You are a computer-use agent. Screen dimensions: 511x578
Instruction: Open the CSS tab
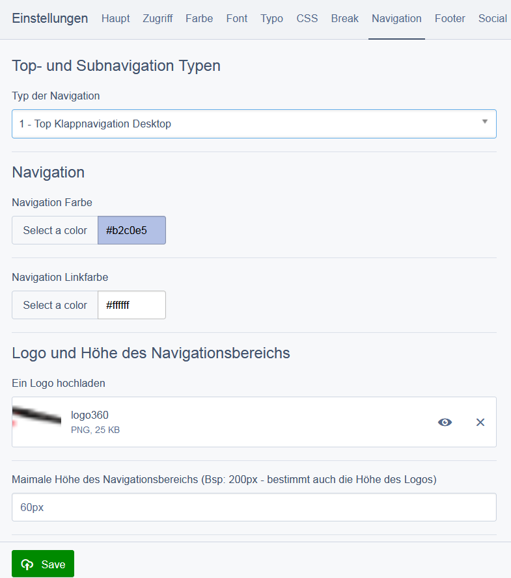tap(307, 18)
